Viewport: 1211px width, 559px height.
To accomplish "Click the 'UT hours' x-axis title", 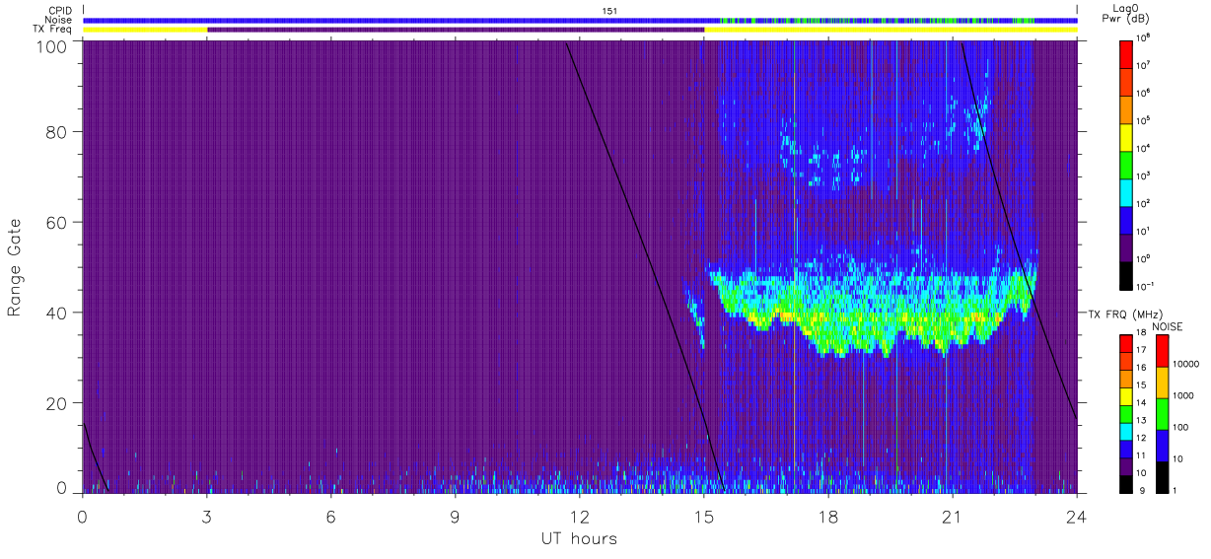I will [x=579, y=539].
